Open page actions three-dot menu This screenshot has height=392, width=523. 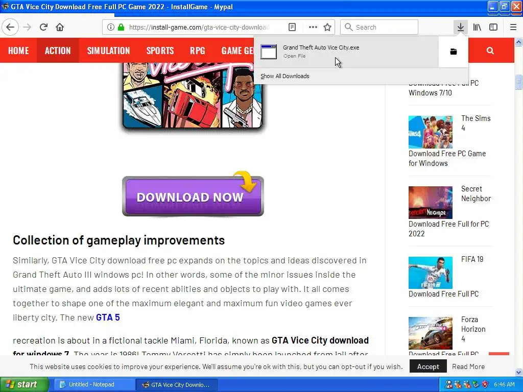tap(313, 27)
